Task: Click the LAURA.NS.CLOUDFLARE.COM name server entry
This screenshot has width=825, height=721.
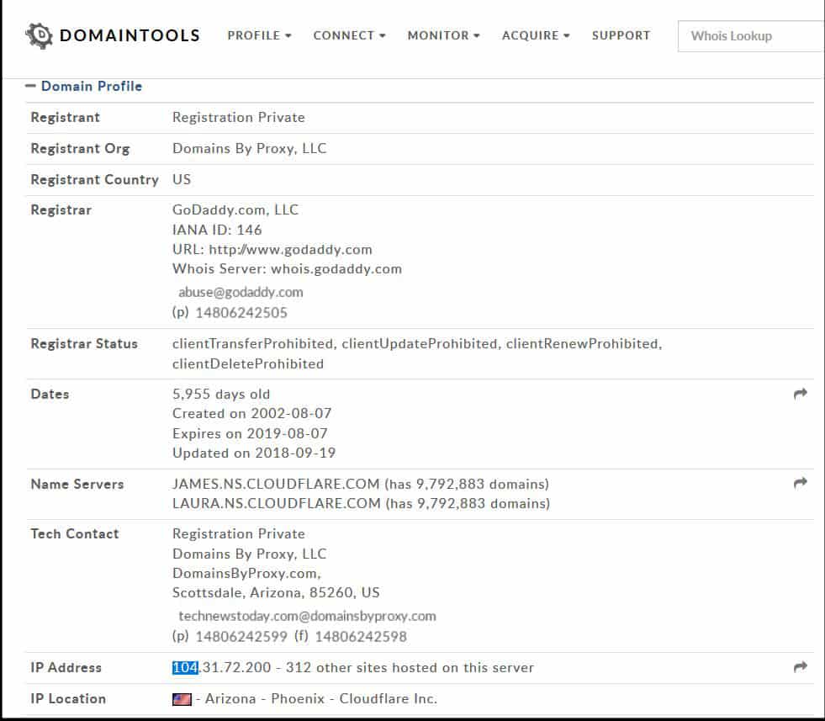Action: (x=276, y=504)
